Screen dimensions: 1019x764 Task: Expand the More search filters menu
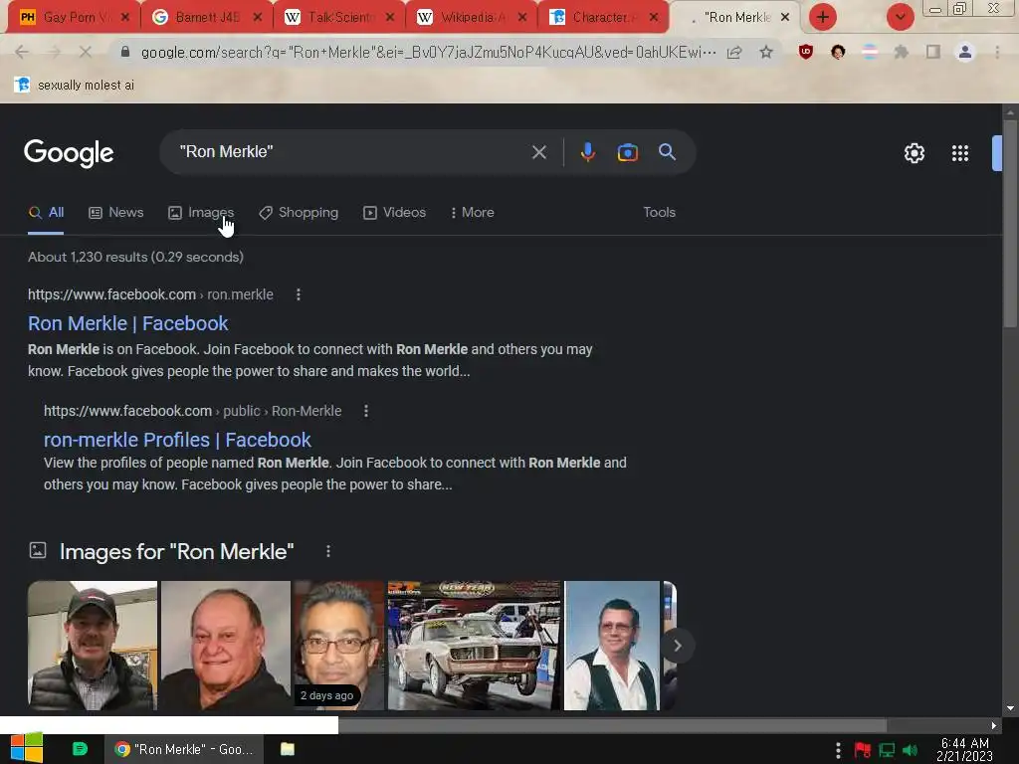[473, 213]
